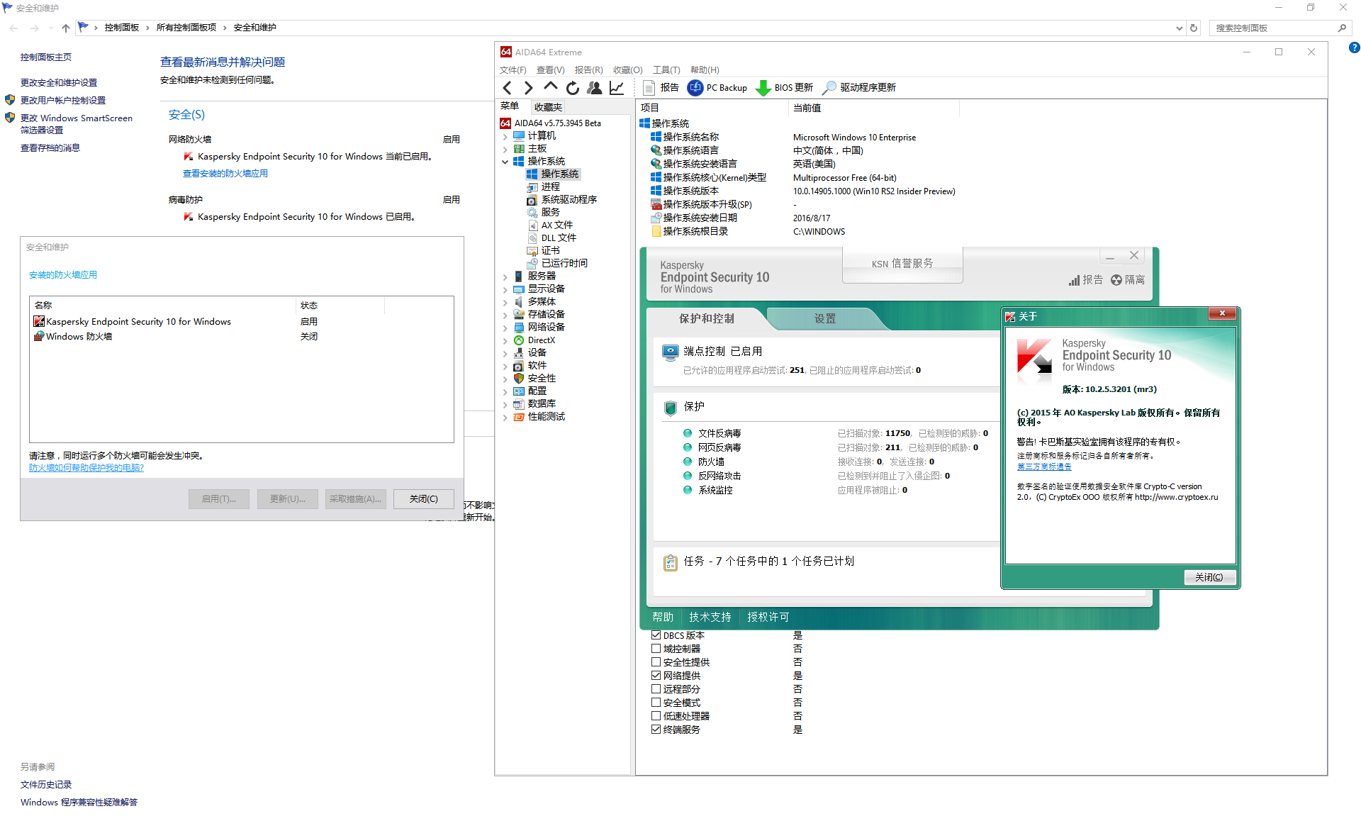
Task: Toggle 网络提供 checkbox
Action: point(656,676)
